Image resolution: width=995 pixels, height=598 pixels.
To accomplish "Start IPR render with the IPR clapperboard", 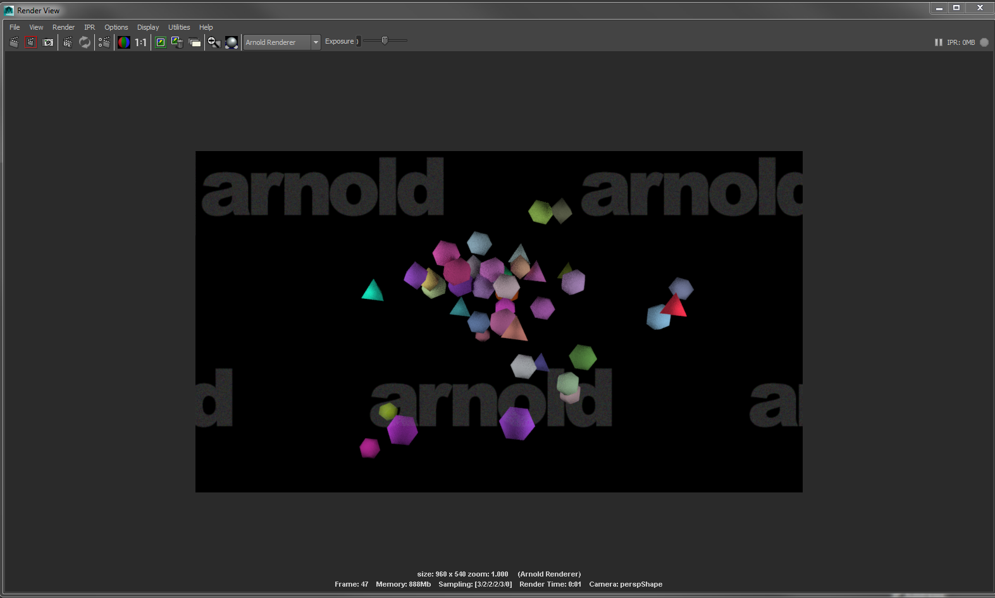I will (68, 42).
